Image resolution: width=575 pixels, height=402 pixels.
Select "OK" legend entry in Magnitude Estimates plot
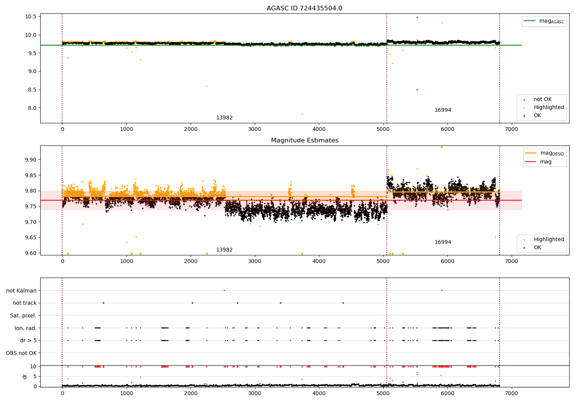(x=537, y=248)
